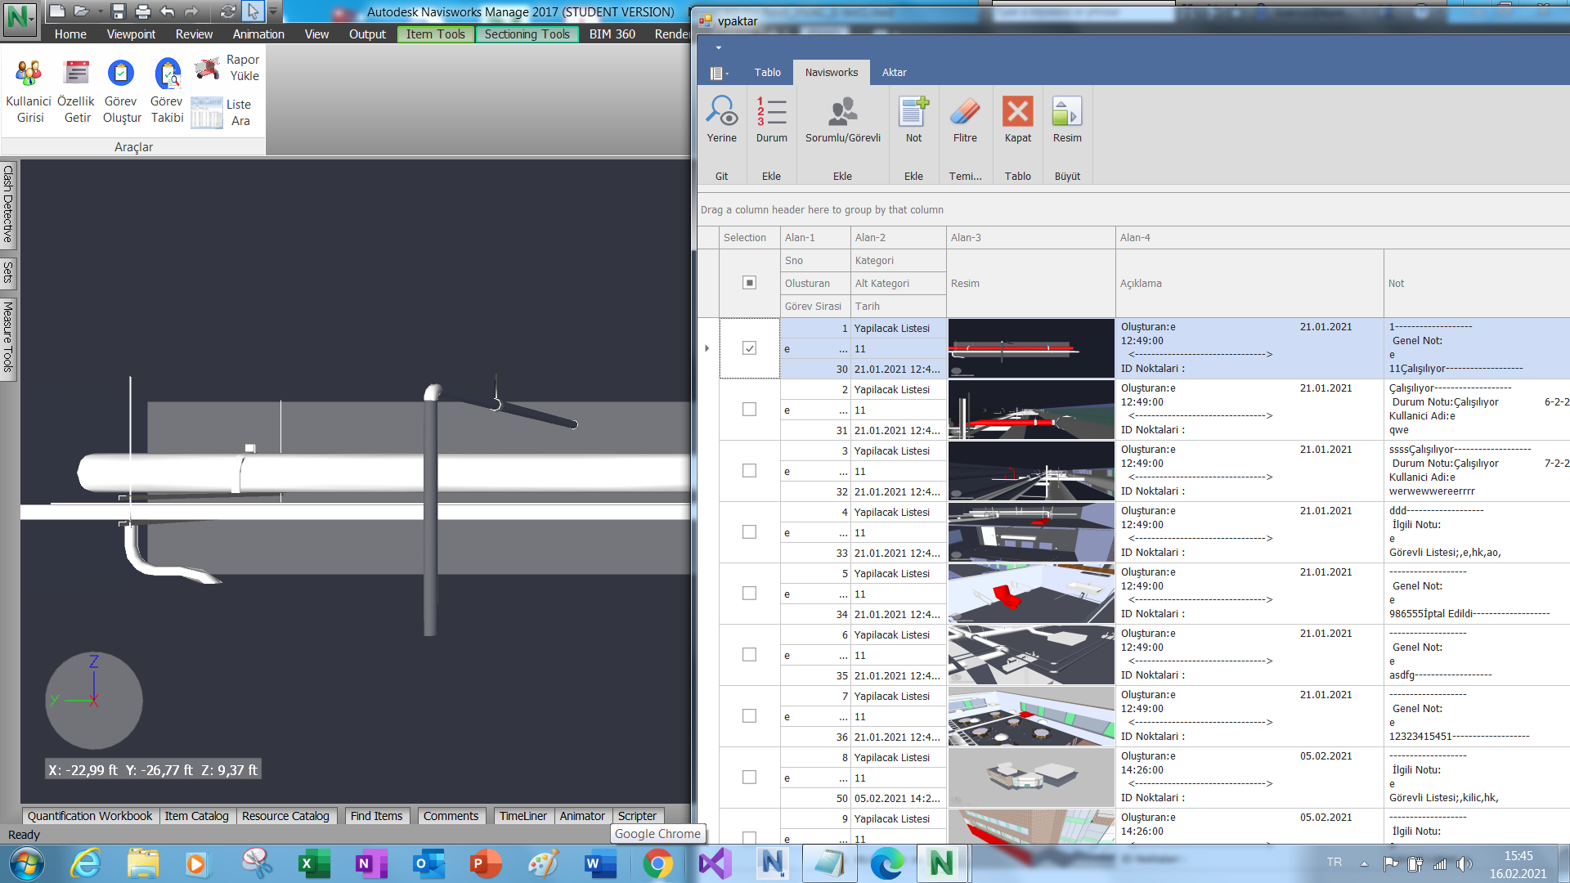
Task: Click the Rapor Yükle icon
Action: point(207,69)
